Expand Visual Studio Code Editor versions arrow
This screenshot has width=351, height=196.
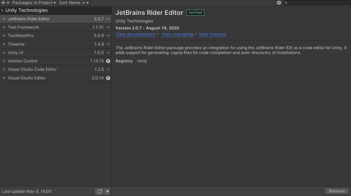4,69
